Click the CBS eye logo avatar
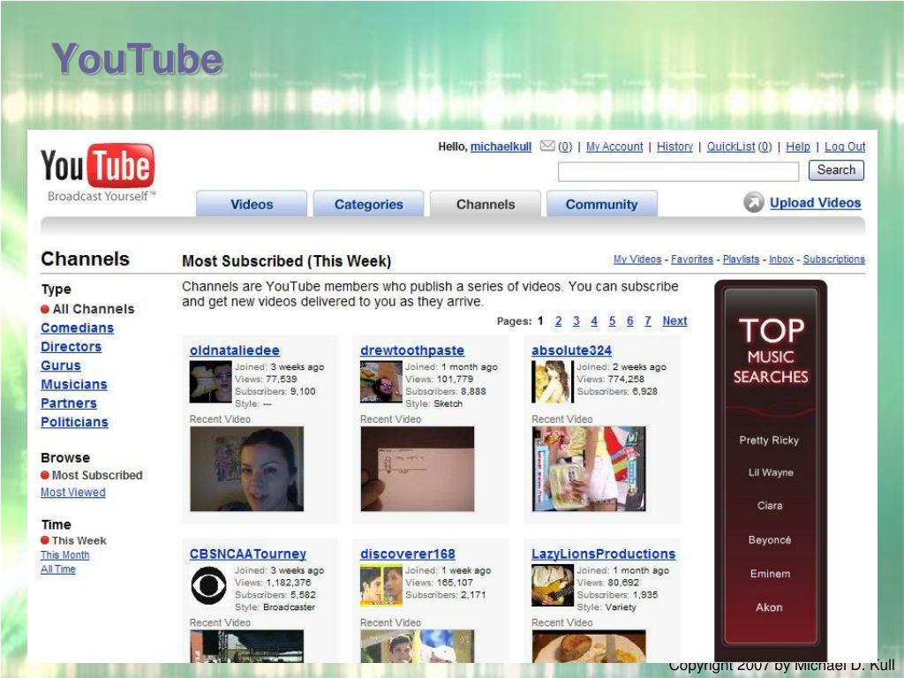 pos(209,585)
